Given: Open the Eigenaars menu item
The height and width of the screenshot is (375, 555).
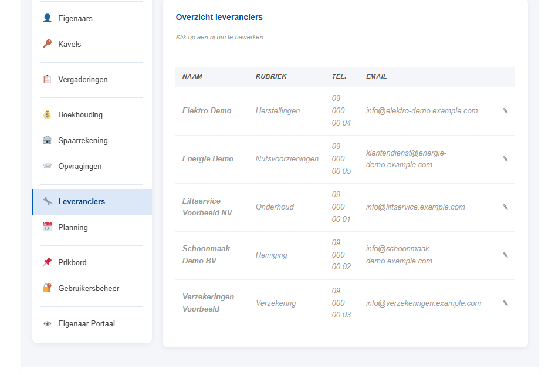Looking at the screenshot, I should [x=92, y=18].
